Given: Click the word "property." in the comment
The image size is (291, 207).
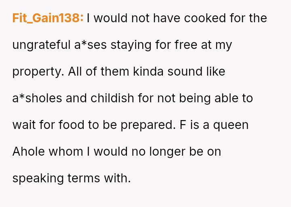Looking at the screenshot, I should pyautogui.click(x=38, y=72).
